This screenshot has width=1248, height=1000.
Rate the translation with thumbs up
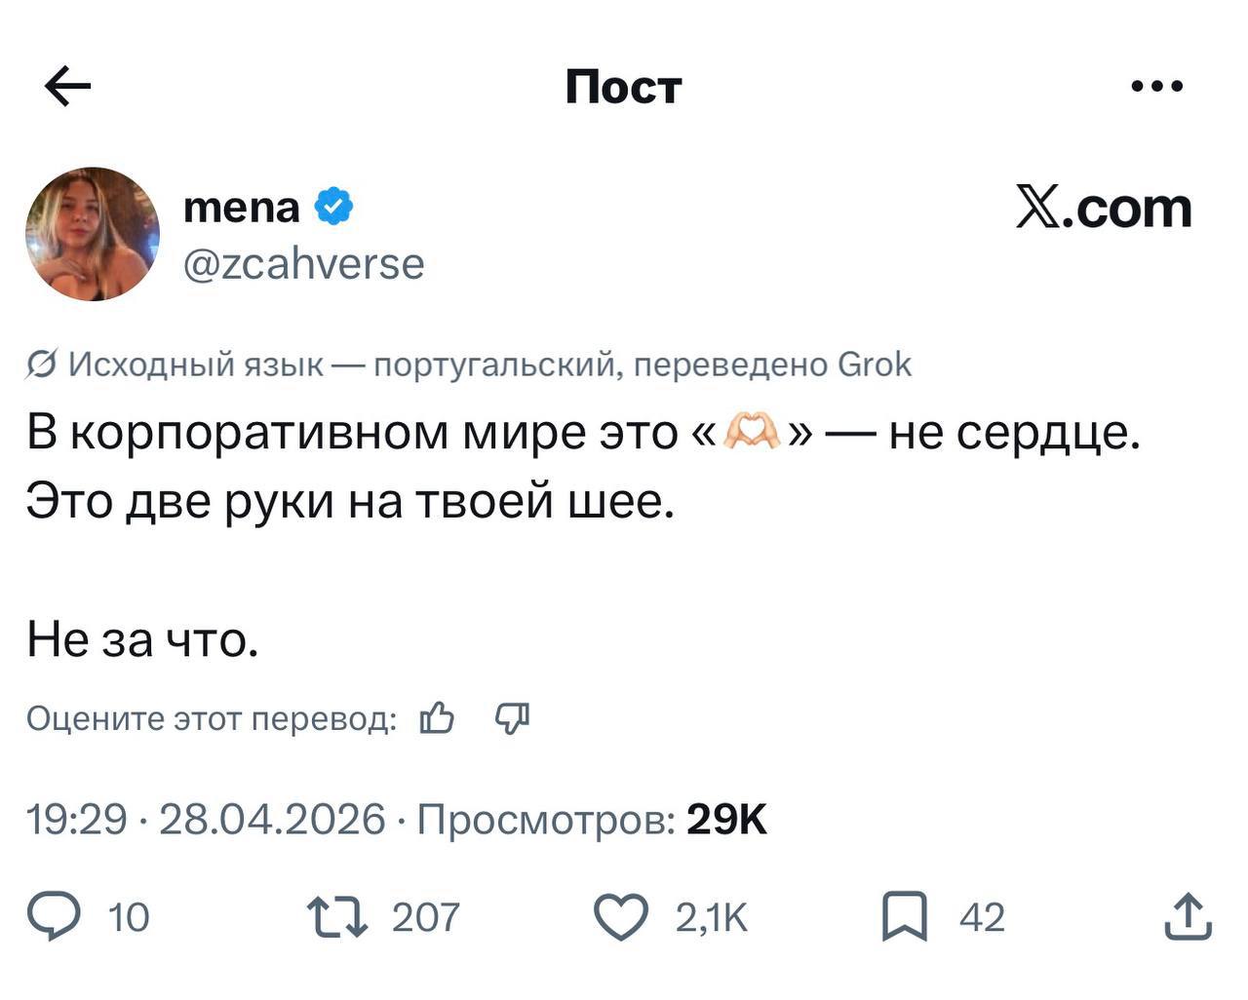pyautogui.click(x=437, y=719)
